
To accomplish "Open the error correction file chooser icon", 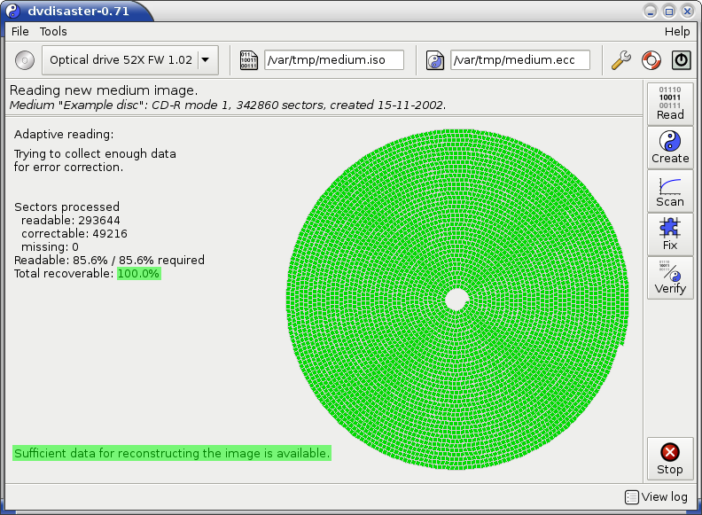I will tap(435, 60).
